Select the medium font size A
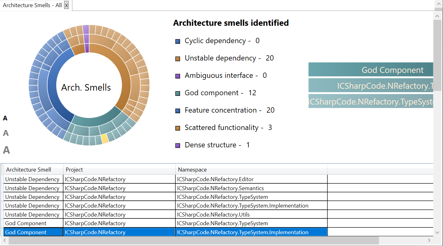Image resolution: width=443 pixels, height=246 pixels. (6, 133)
